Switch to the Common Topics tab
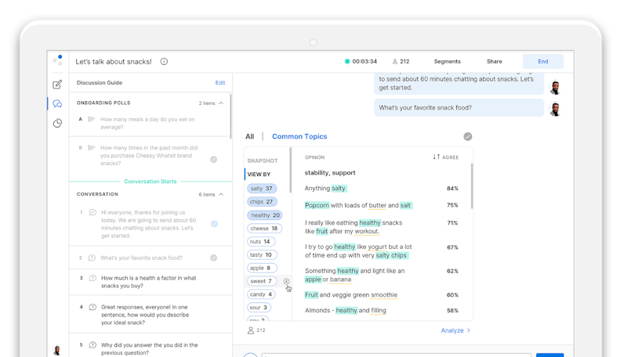 [x=299, y=136]
